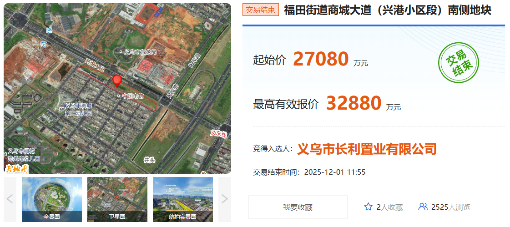Click the viewers people icon
The width and height of the screenshot is (510, 227).
click(x=423, y=207)
